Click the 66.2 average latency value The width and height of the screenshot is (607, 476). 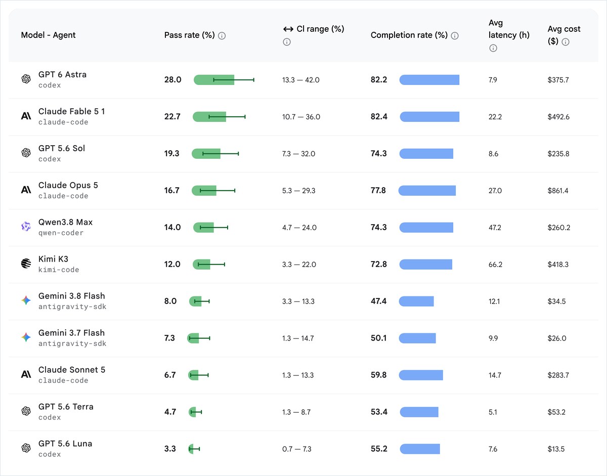coord(495,265)
